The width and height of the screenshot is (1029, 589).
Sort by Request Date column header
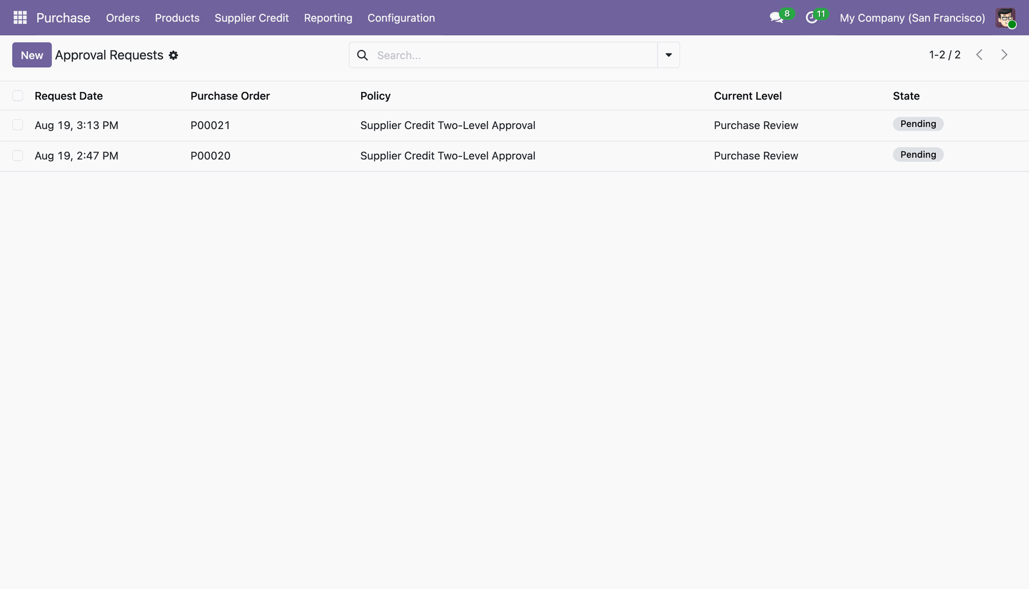(x=69, y=96)
